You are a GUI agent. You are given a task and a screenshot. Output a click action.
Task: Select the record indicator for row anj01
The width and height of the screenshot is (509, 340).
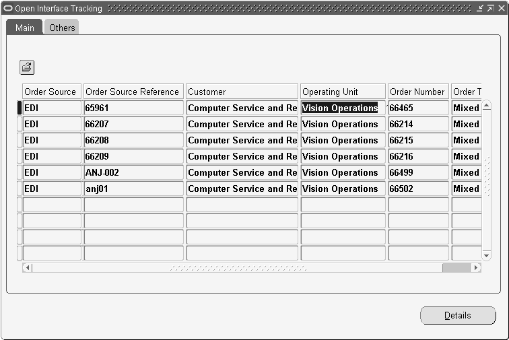(20, 189)
